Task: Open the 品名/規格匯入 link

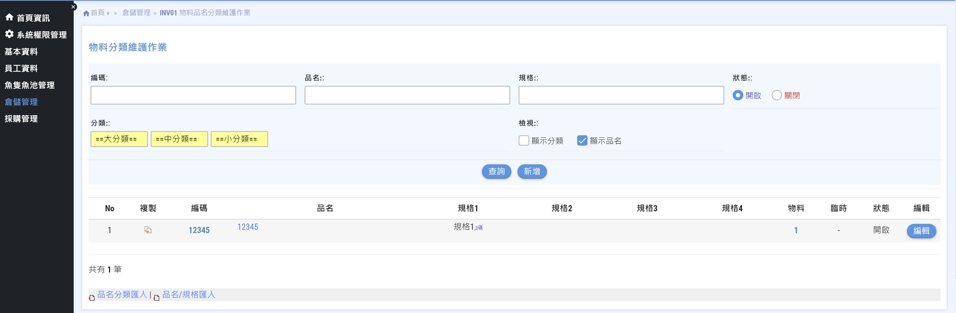Action: point(189,295)
